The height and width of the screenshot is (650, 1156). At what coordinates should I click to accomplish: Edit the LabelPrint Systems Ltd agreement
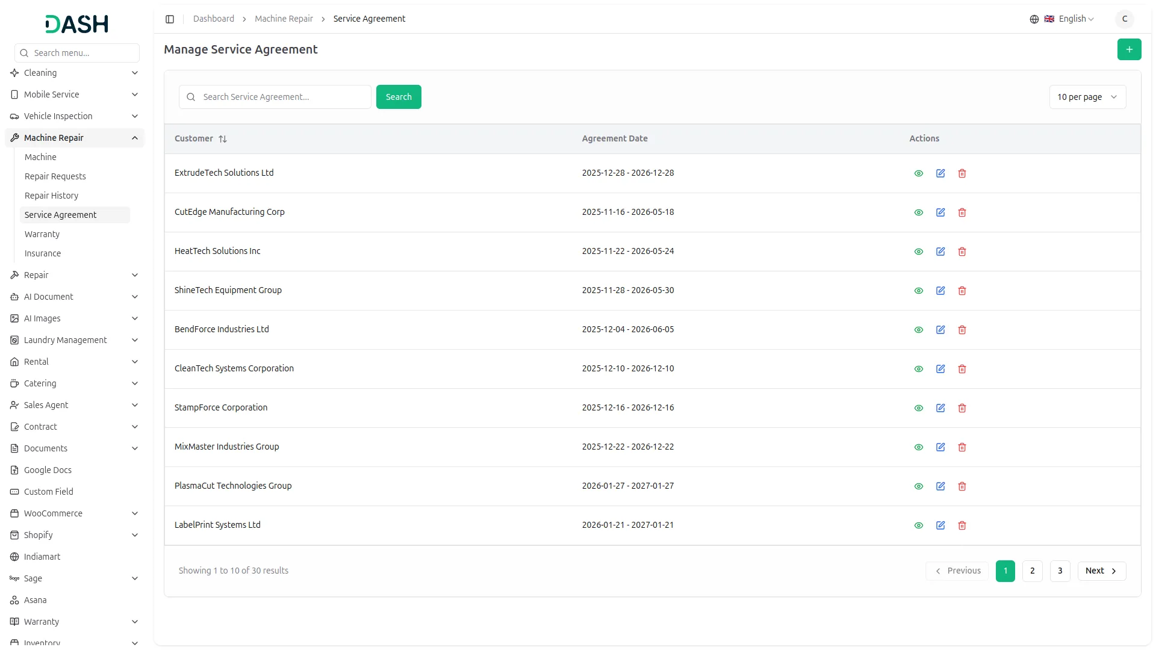[940, 525]
